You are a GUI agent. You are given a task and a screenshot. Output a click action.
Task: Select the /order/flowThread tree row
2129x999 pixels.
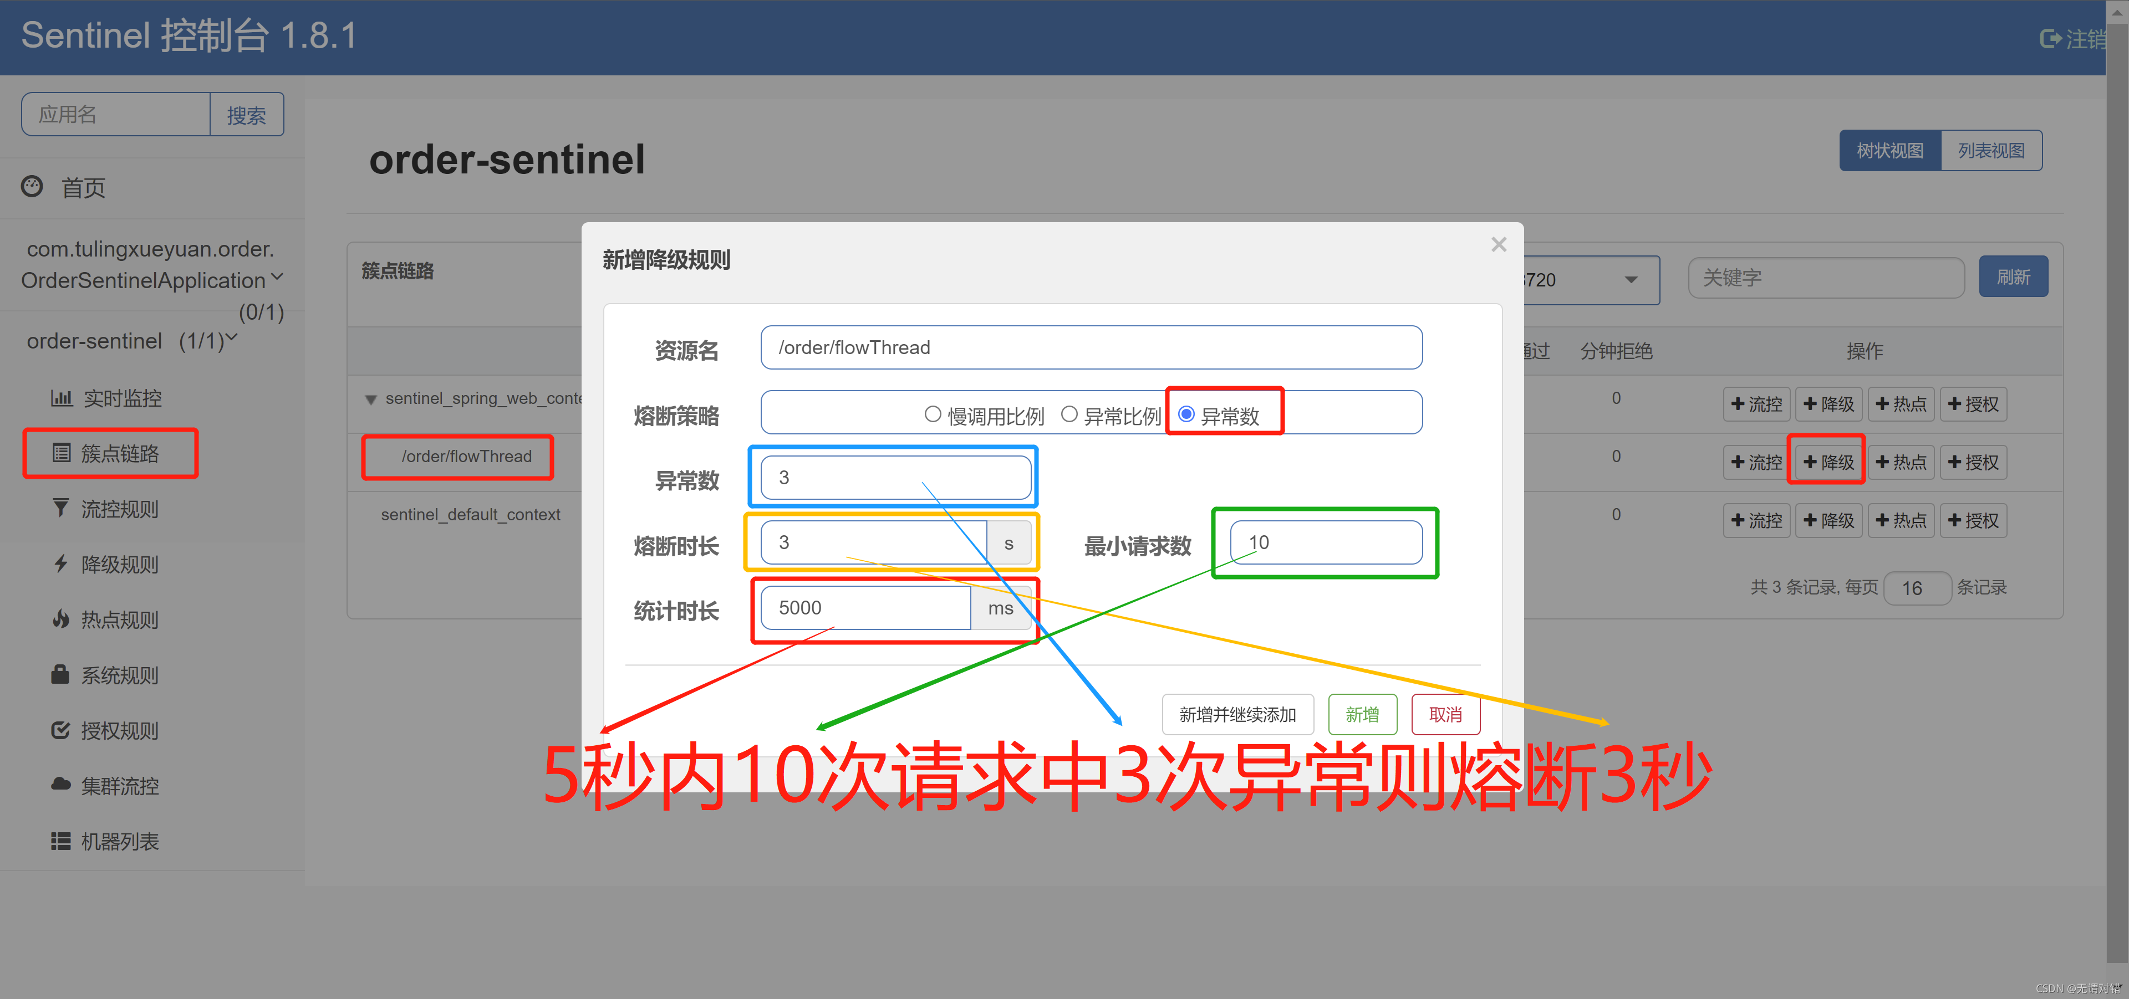[466, 456]
